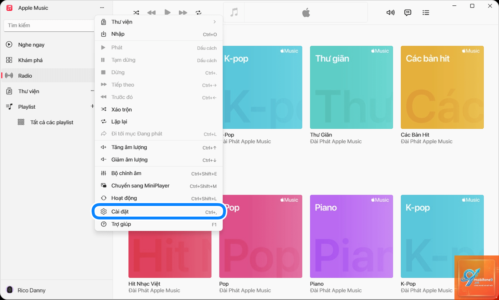
Task: Click the Các Bản Hit station title text
Action: pos(415,135)
